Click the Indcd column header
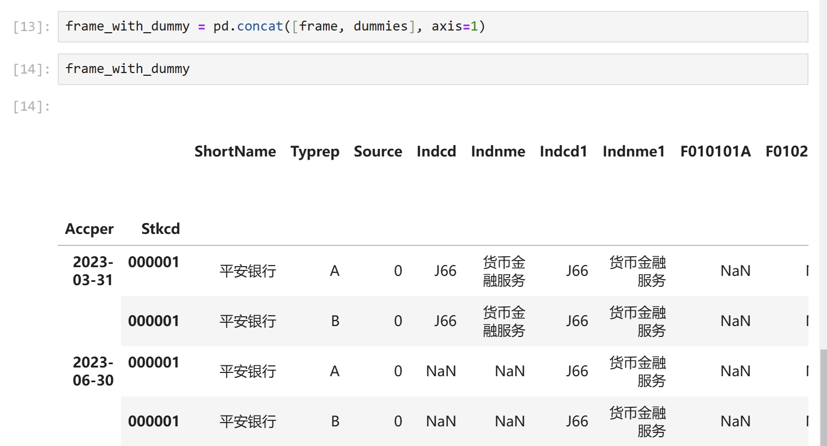This screenshot has width=827, height=446. [436, 152]
